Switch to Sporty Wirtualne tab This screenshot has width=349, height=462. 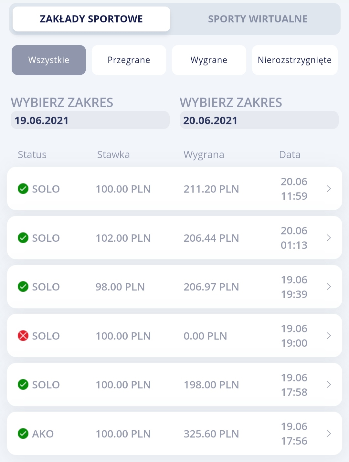click(x=258, y=19)
